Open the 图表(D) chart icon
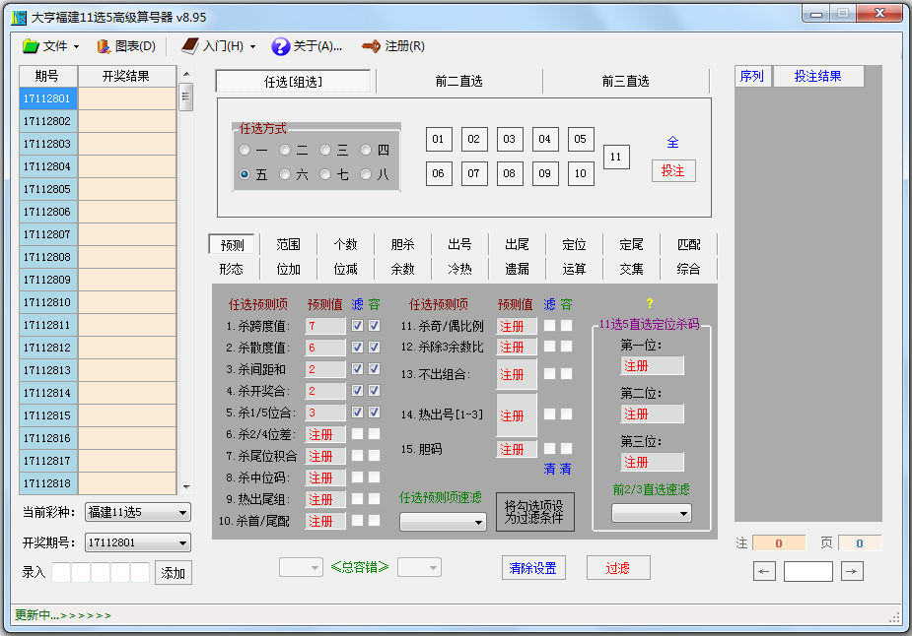The width and height of the screenshot is (912, 636). pyautogui.click(x=104, y=46)
